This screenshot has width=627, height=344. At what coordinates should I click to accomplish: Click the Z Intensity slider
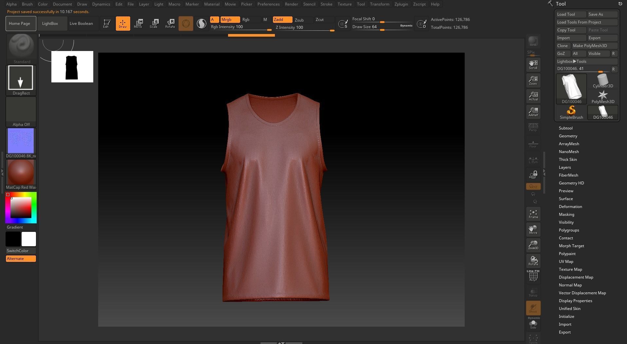305,28
